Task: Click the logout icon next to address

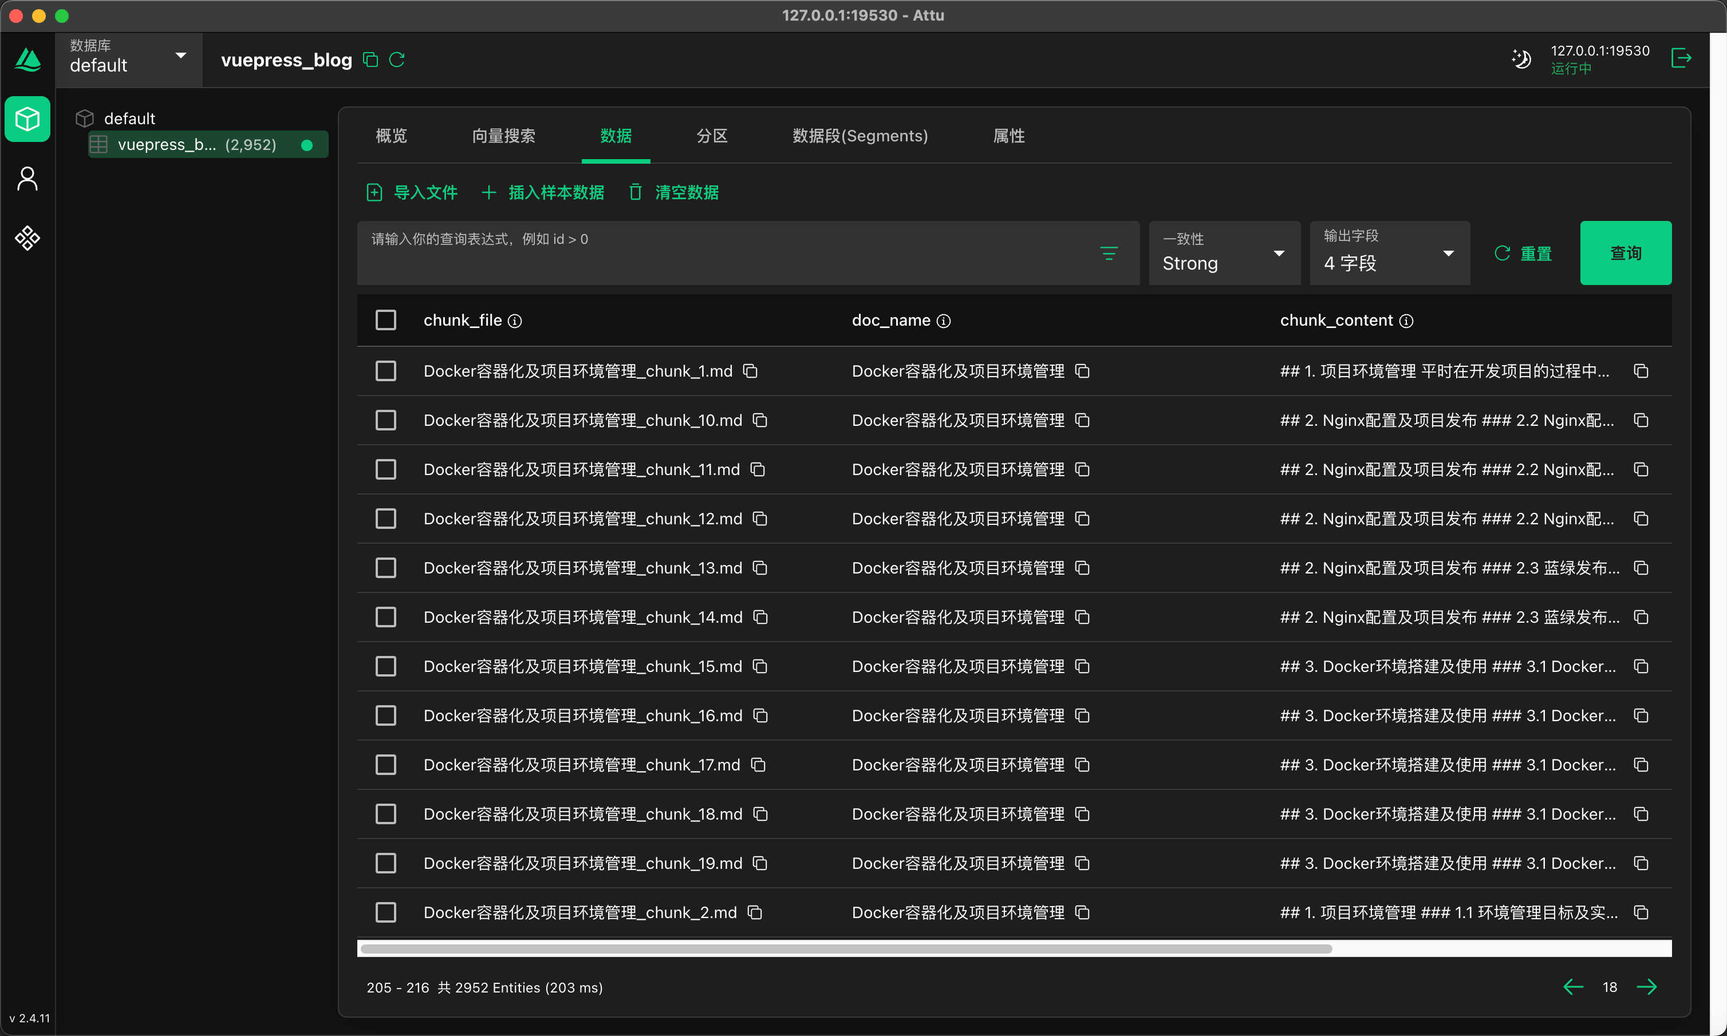Action: [x=1682, y=58]
